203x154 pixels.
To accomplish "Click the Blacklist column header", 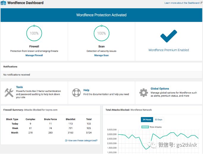I will 70,119.
